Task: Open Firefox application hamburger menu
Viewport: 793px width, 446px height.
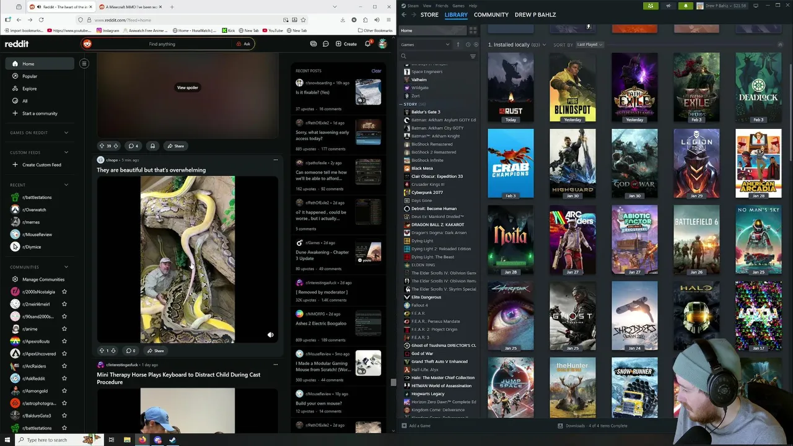Action: pos(388,20)
